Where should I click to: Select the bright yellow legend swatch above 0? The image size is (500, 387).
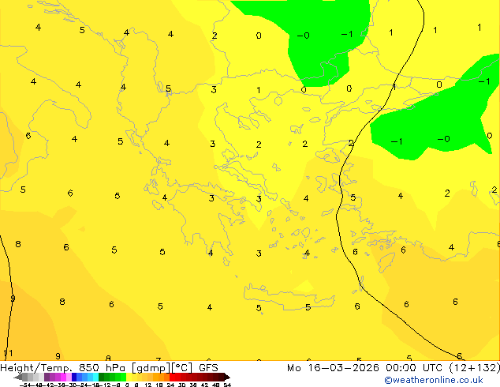[129, 377]
